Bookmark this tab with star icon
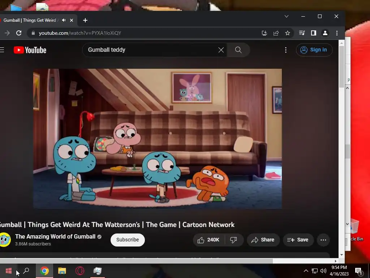 coord(287,33)
